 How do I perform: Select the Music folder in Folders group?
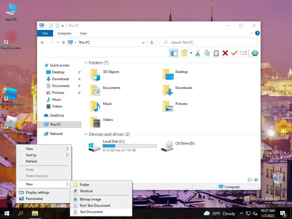point(101,107)
